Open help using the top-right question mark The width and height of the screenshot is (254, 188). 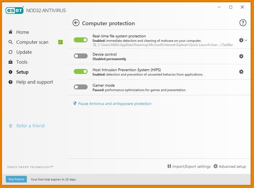(x=243, y=23)
